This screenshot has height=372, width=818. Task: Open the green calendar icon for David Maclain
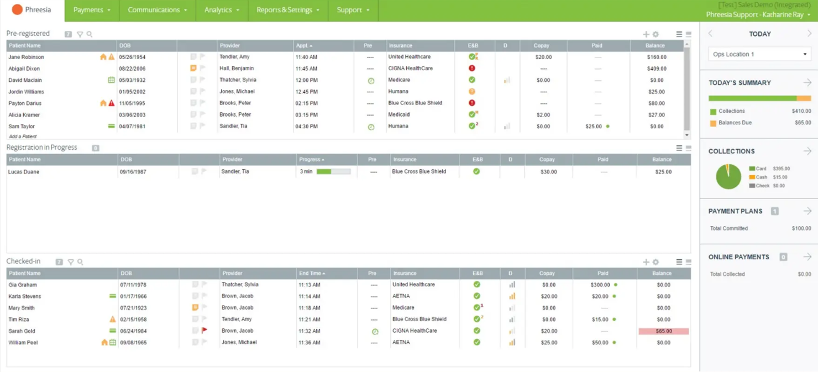coord(112,80)
